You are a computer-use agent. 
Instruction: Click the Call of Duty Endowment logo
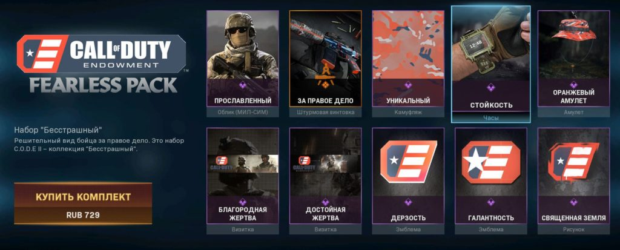[x=102, y=54]
